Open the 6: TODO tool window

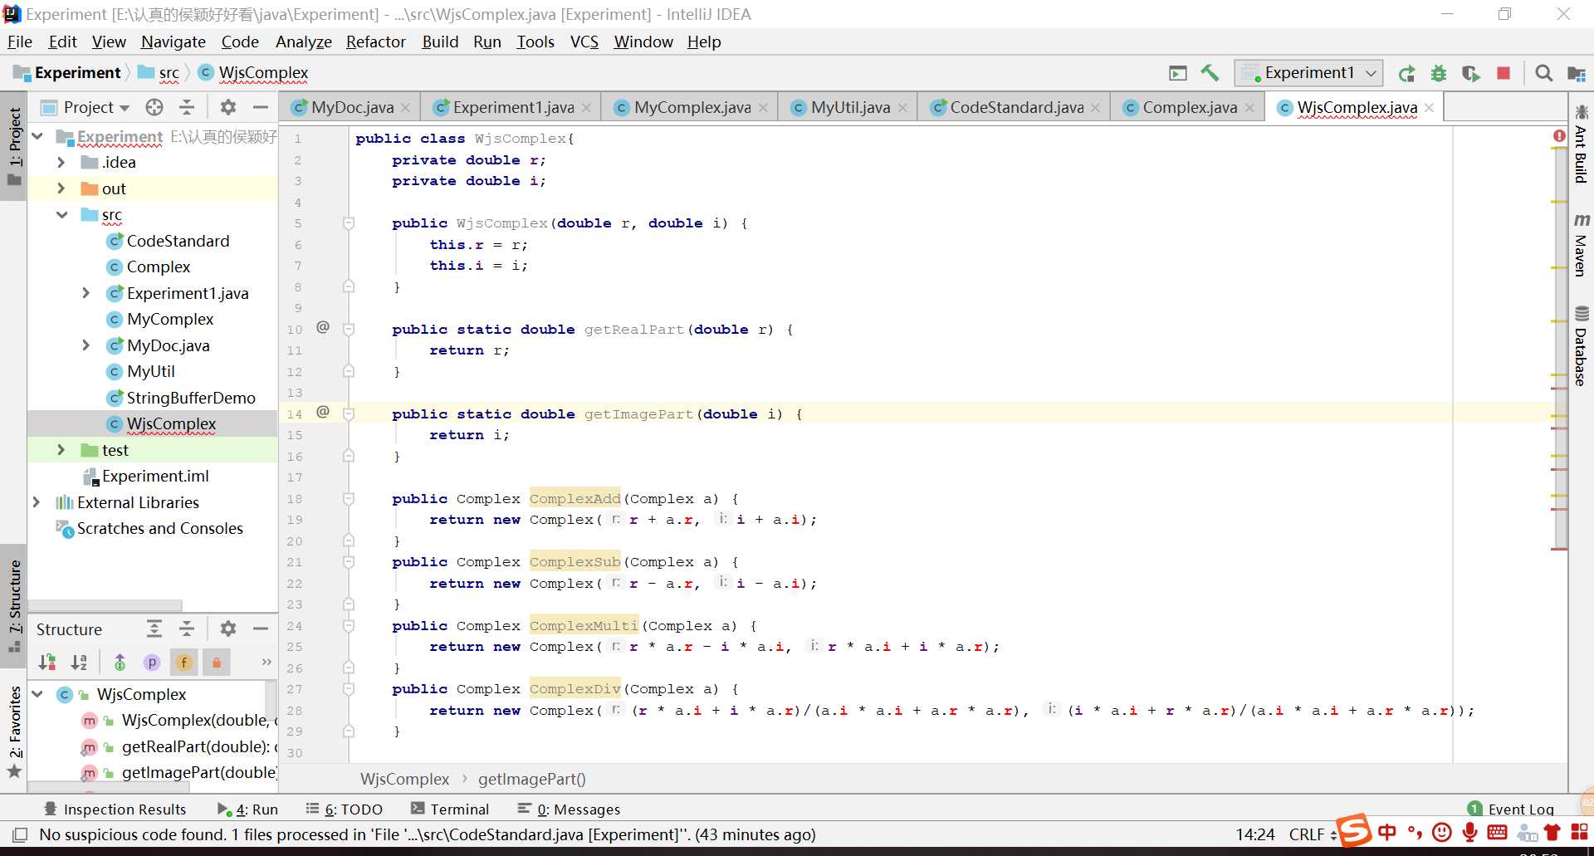pos(344,809)
